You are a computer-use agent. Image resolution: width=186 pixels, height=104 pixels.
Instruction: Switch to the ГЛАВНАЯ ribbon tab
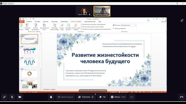[29, 22]
